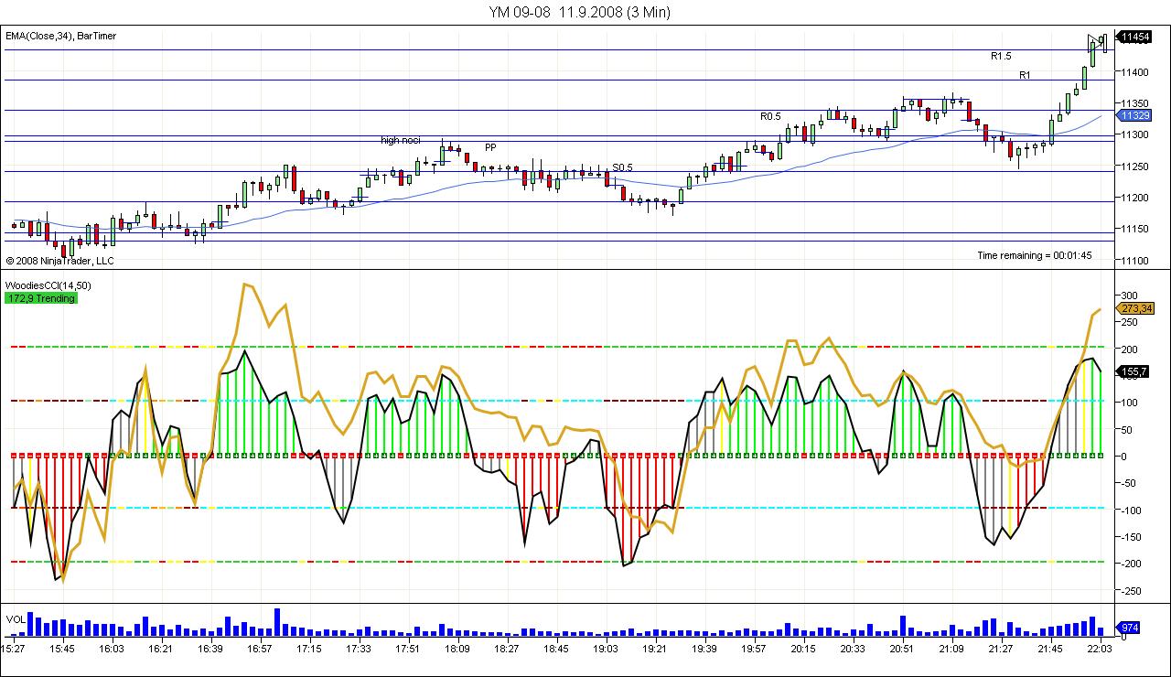Screen dimensions: 1171x677
Task: Click the volume value marker 974
Action: click(1130, 628)
